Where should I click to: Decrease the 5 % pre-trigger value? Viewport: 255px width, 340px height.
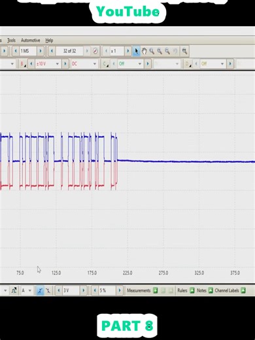[x=95, y=290]
